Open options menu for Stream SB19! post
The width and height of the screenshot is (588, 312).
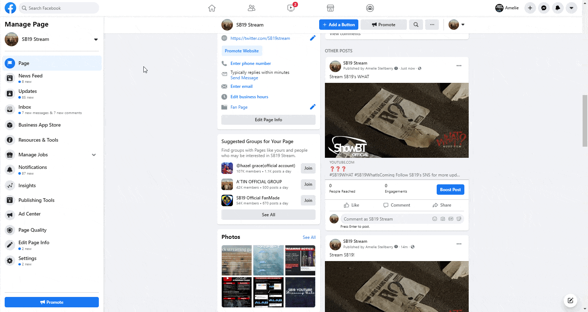tap(459, 244)
